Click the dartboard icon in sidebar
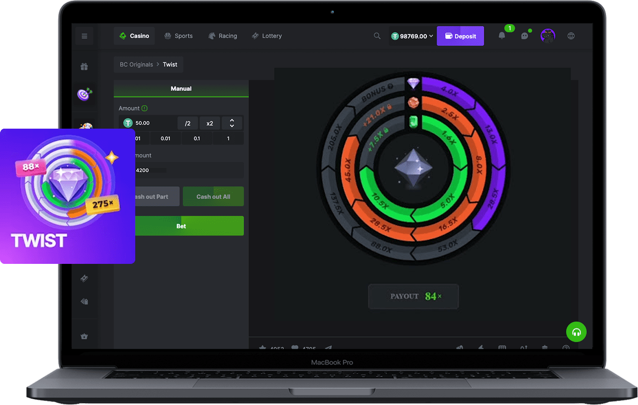The height and width of the screenshot is (405, 638). tap(84, 93)
